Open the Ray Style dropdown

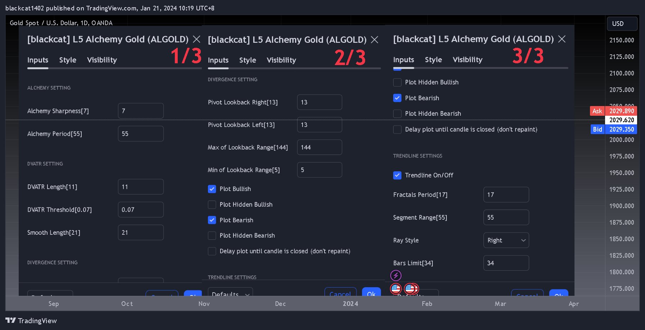pos(506,240)
